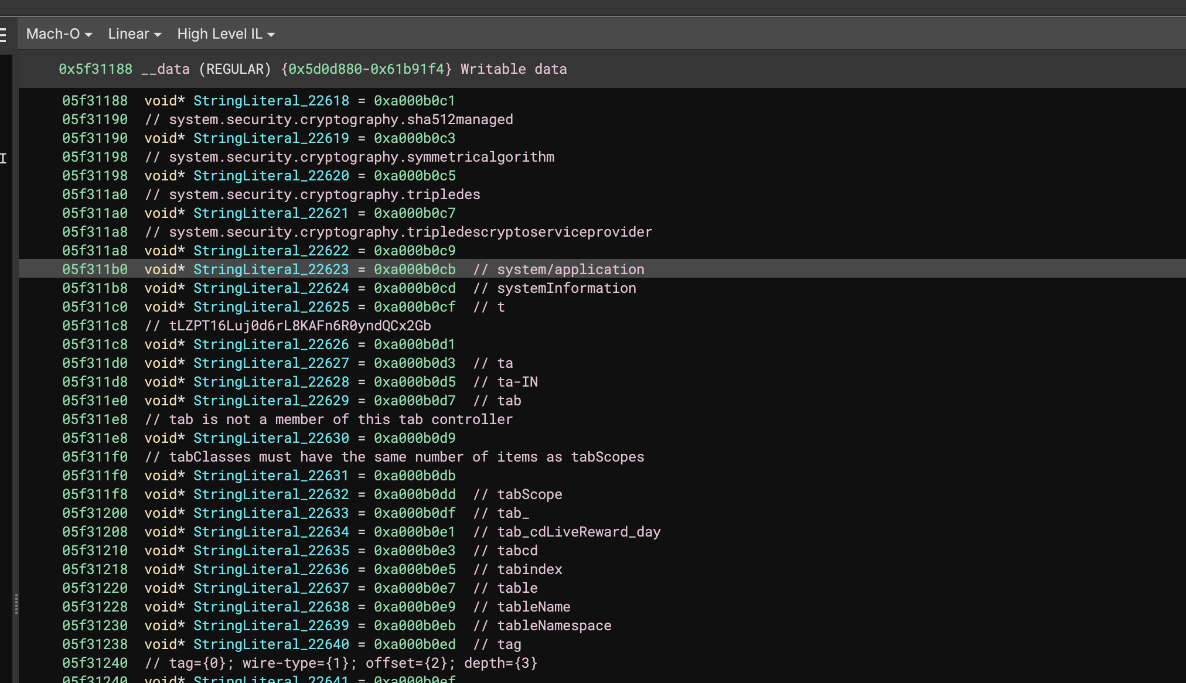Click range end address 0x61b91f4

pos(407,69)
